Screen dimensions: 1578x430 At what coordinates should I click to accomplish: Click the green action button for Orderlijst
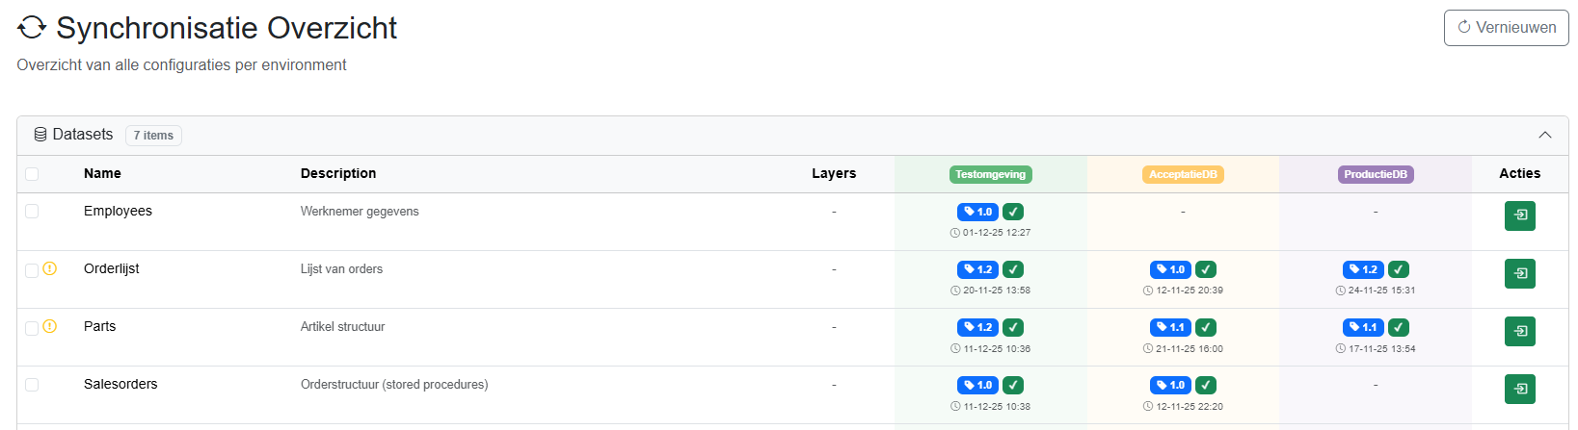point(1519,273)
